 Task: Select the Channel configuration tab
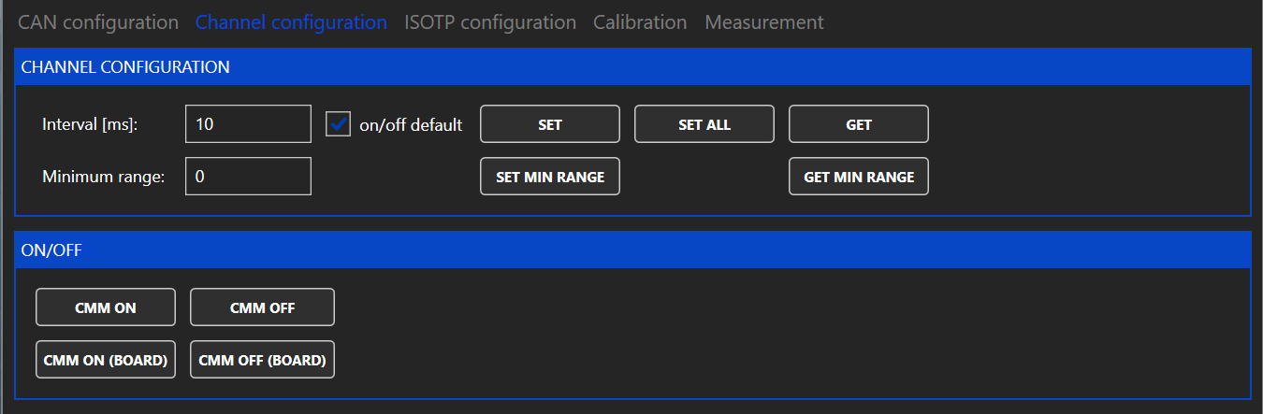point(291,22)
